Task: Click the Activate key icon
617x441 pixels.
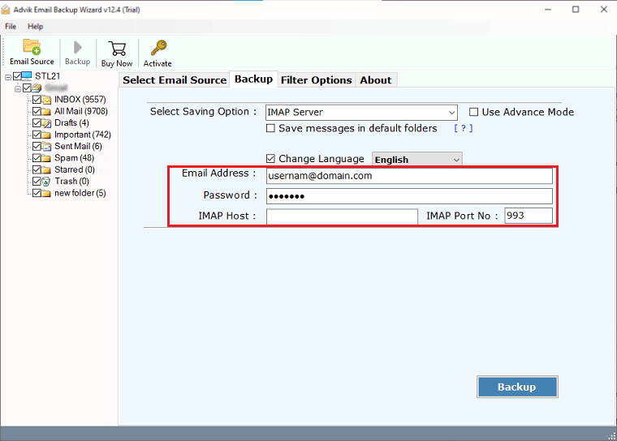Action: (x=158, y=48)
